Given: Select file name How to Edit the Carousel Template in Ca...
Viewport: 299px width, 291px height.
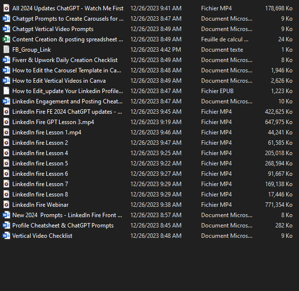Looking at the screenshot, I should click(x=66, y=70).
